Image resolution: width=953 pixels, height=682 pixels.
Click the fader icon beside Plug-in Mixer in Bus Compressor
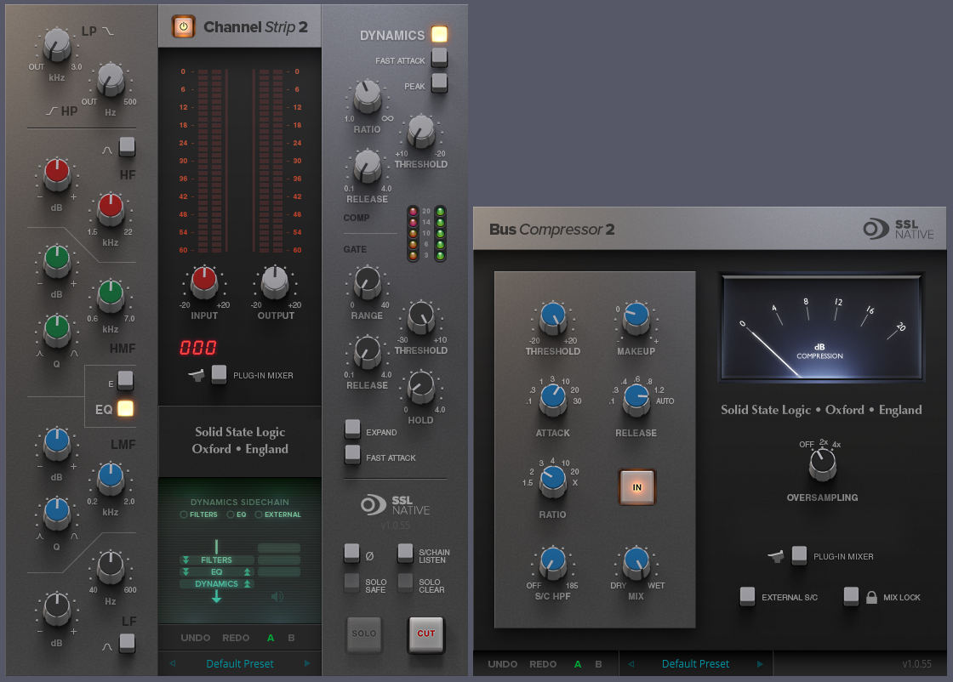point(775,555)
